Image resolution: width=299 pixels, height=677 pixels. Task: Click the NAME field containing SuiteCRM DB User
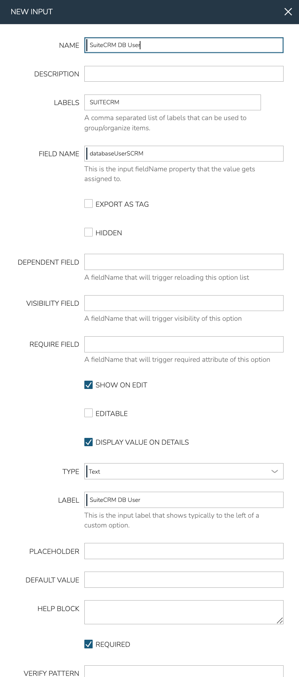tap(184, 45)
